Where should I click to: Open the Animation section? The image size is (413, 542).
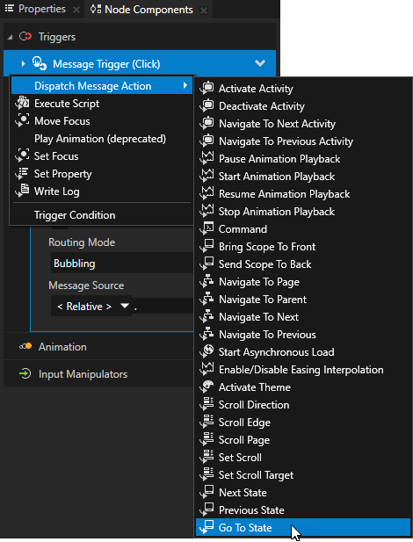pos(98,346)
